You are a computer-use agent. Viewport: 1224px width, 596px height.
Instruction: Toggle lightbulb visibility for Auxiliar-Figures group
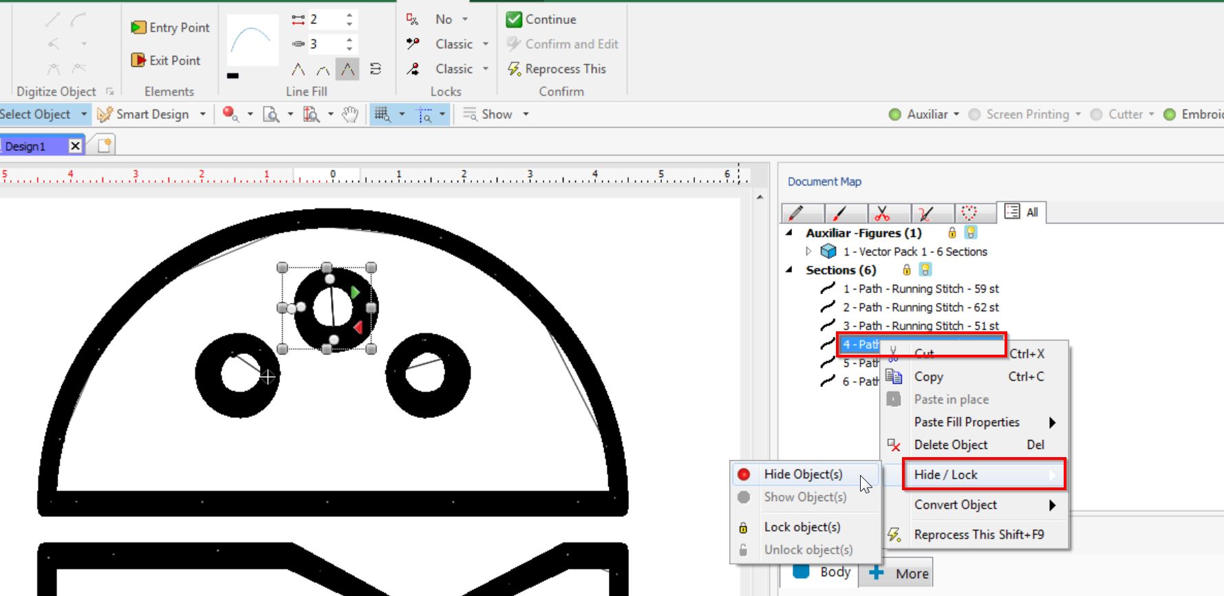coord(970,233)
